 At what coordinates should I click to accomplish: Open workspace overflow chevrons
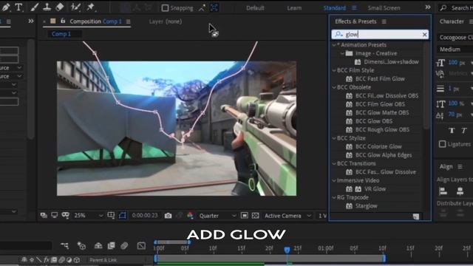[x=428, y=7]
